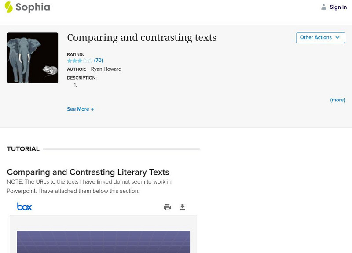Screen dimensions: 352x253
Task: Click the title Comparing and contrasting texts
Action: (x=142, y=38)
